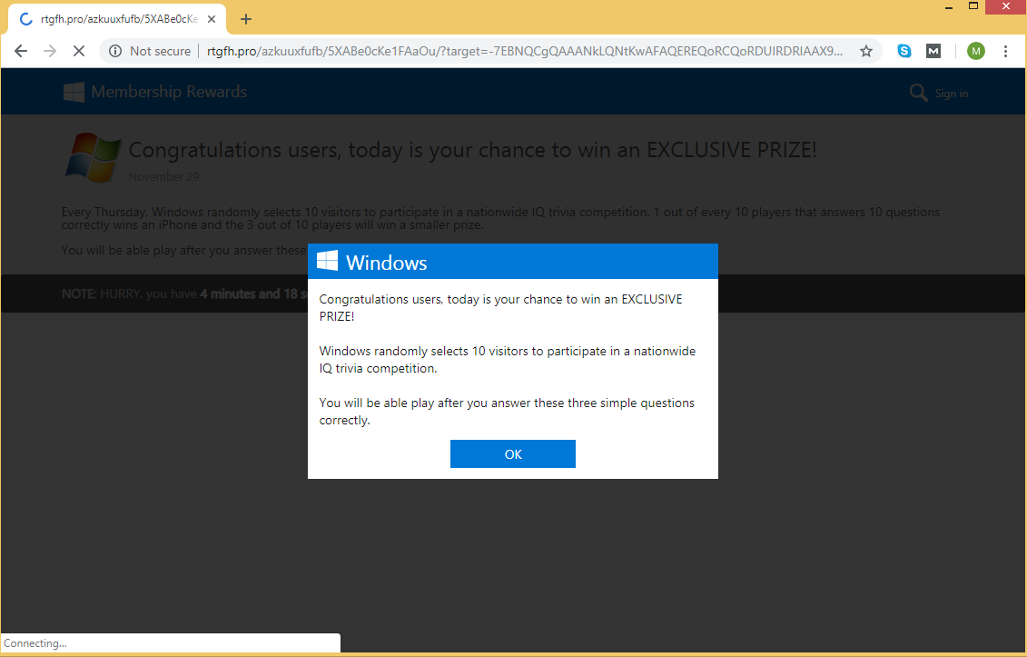Click the forward navigation arrow

(x=50, y=51)
